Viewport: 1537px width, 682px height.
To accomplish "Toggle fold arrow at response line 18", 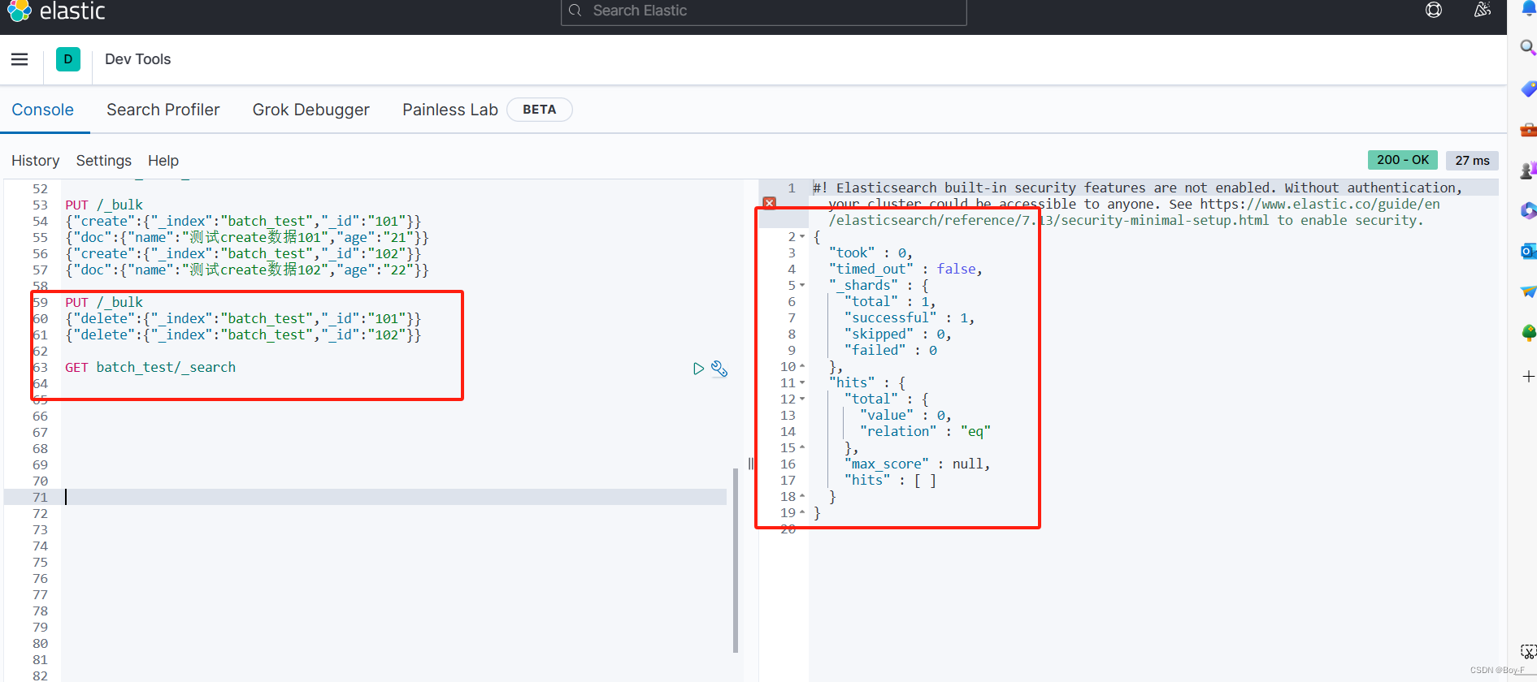I will point(802,497).
